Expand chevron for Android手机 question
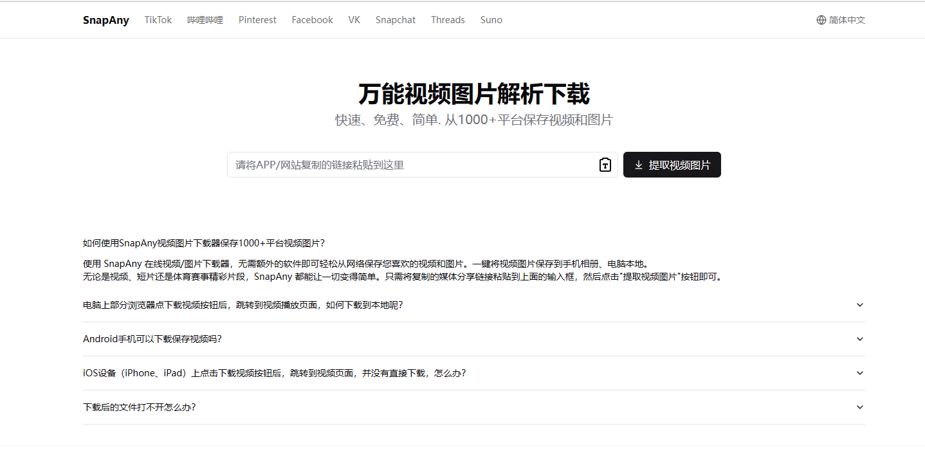925x458 pixels. 860,339
